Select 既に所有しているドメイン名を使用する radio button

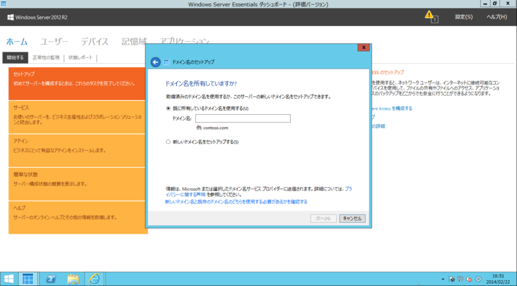pos(168,108)
